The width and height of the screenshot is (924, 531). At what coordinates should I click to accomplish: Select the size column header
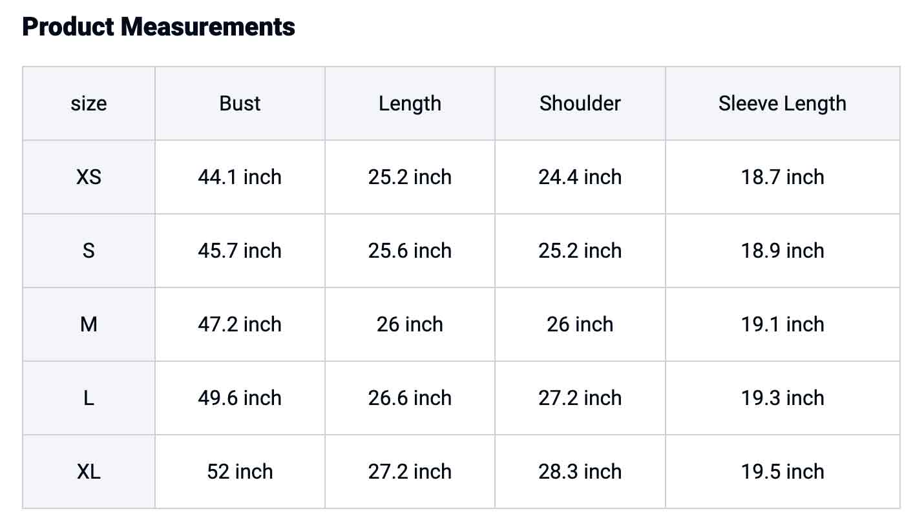(x=89, y=103)
